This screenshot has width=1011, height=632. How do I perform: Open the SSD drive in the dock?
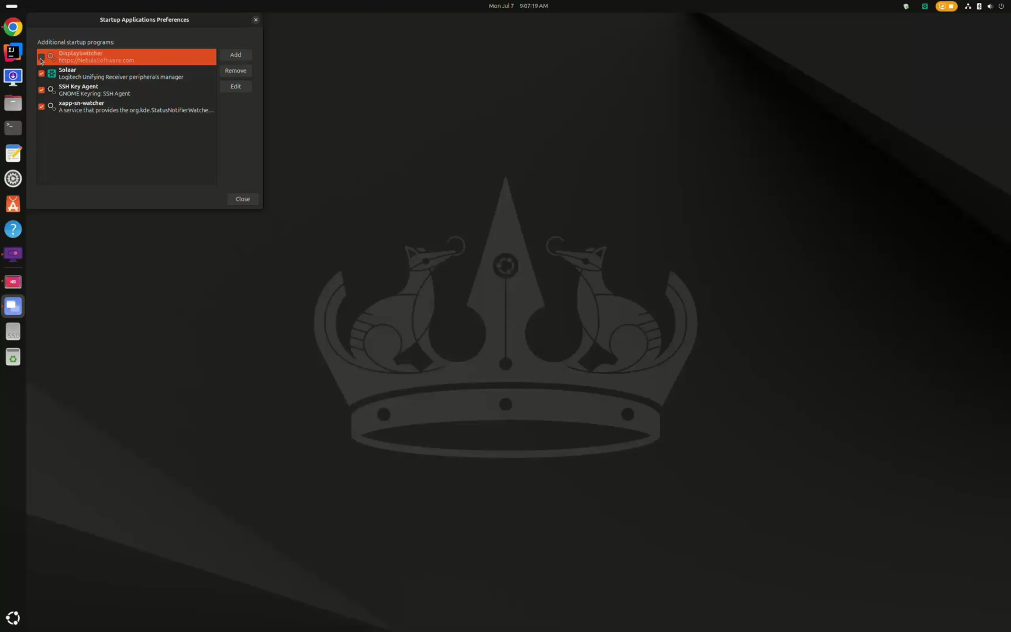click(x=13, y=332)
